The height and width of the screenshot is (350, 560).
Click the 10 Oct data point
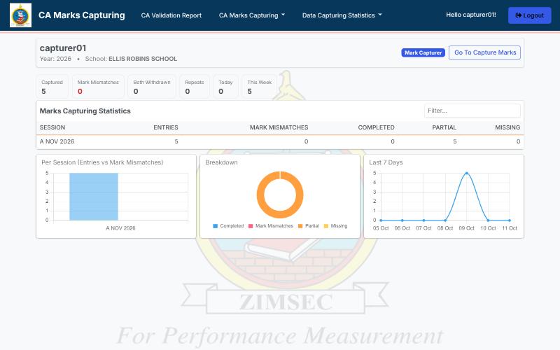coord(488,220)
